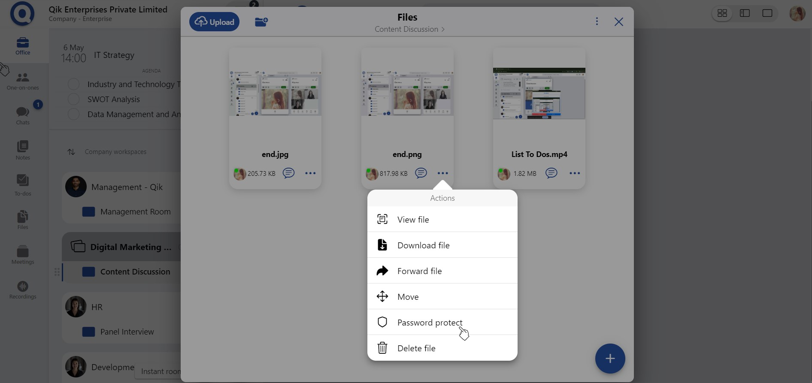The height and width of the screenshot is (383, 812).
Task: Open the IT Strategy meeting
Action: point(114,55)
